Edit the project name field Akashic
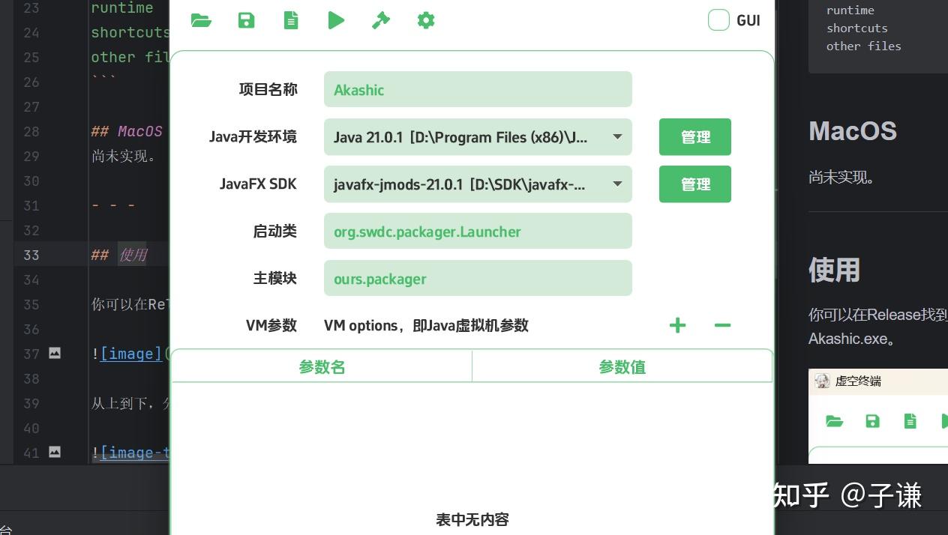The height and width of the screenshot is (535, 948). point(478,89)
